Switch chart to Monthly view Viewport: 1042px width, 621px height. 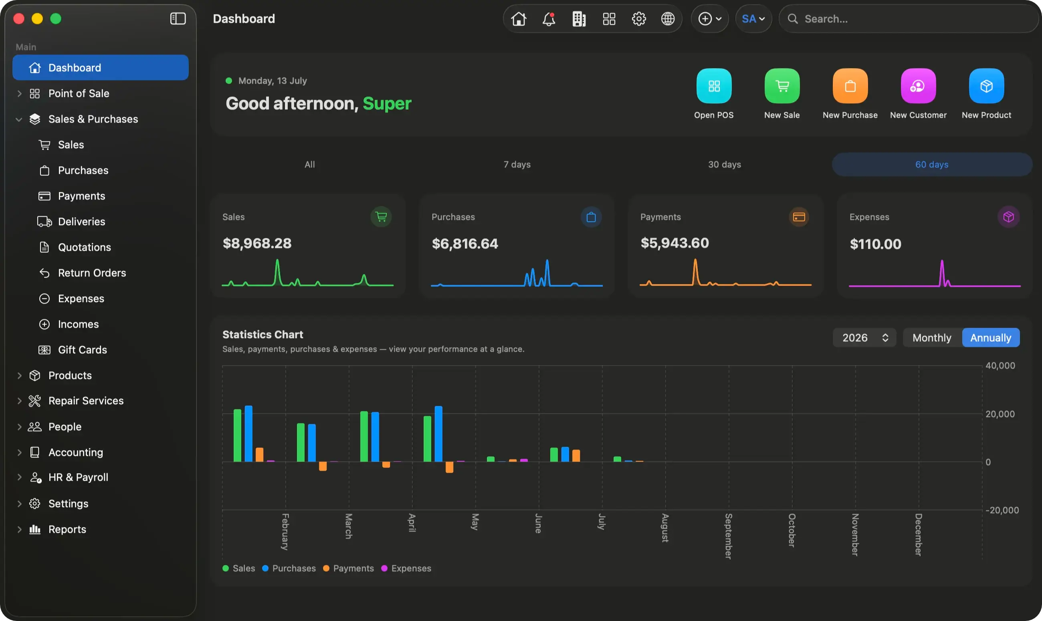coord(932,337)
